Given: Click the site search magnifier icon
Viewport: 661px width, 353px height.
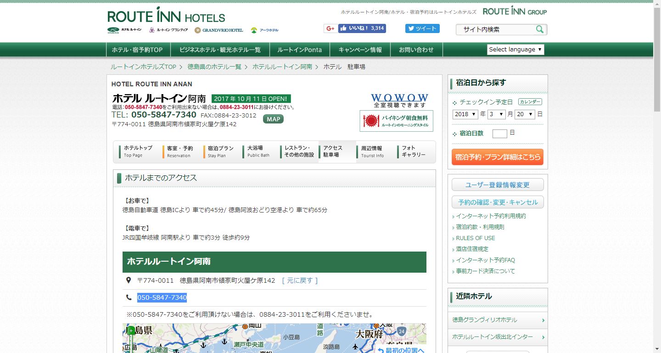Looking at the screenshot, I should pyautogui.click(x=540, y=29).
